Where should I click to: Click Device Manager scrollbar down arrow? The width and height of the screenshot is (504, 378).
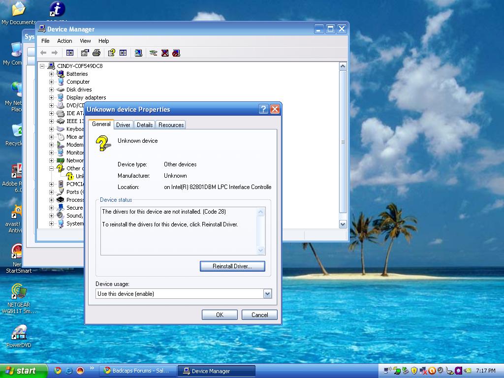[343, 224]
